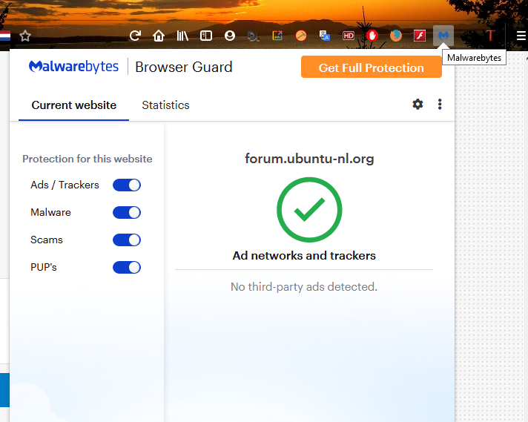This screenshot has width=528, height=422.
Task: Open the three-dot more options menu
Action: click(440, 105)
